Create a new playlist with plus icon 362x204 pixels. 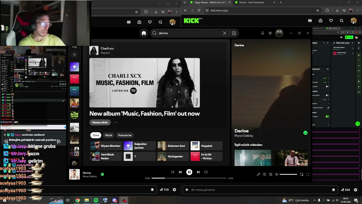(74, 54)
